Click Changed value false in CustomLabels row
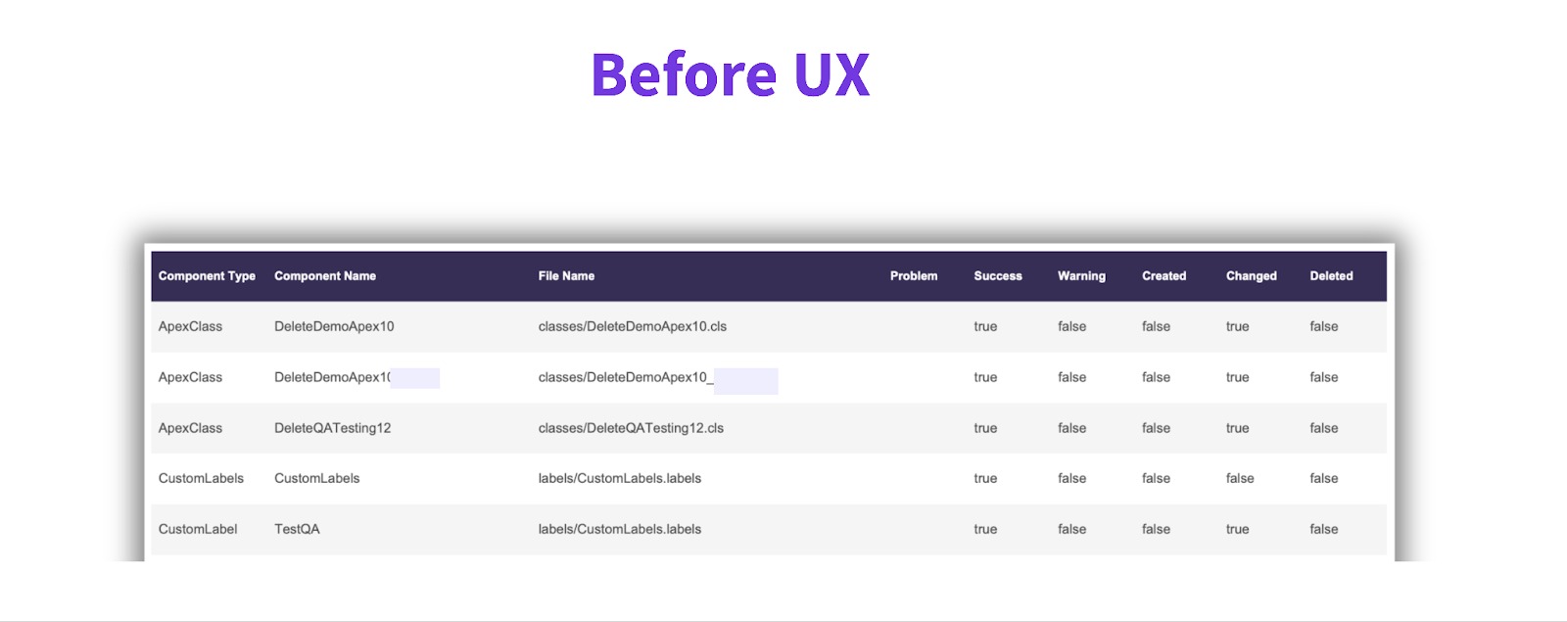The image size is (1567, 622). [x=1240, y=479]
